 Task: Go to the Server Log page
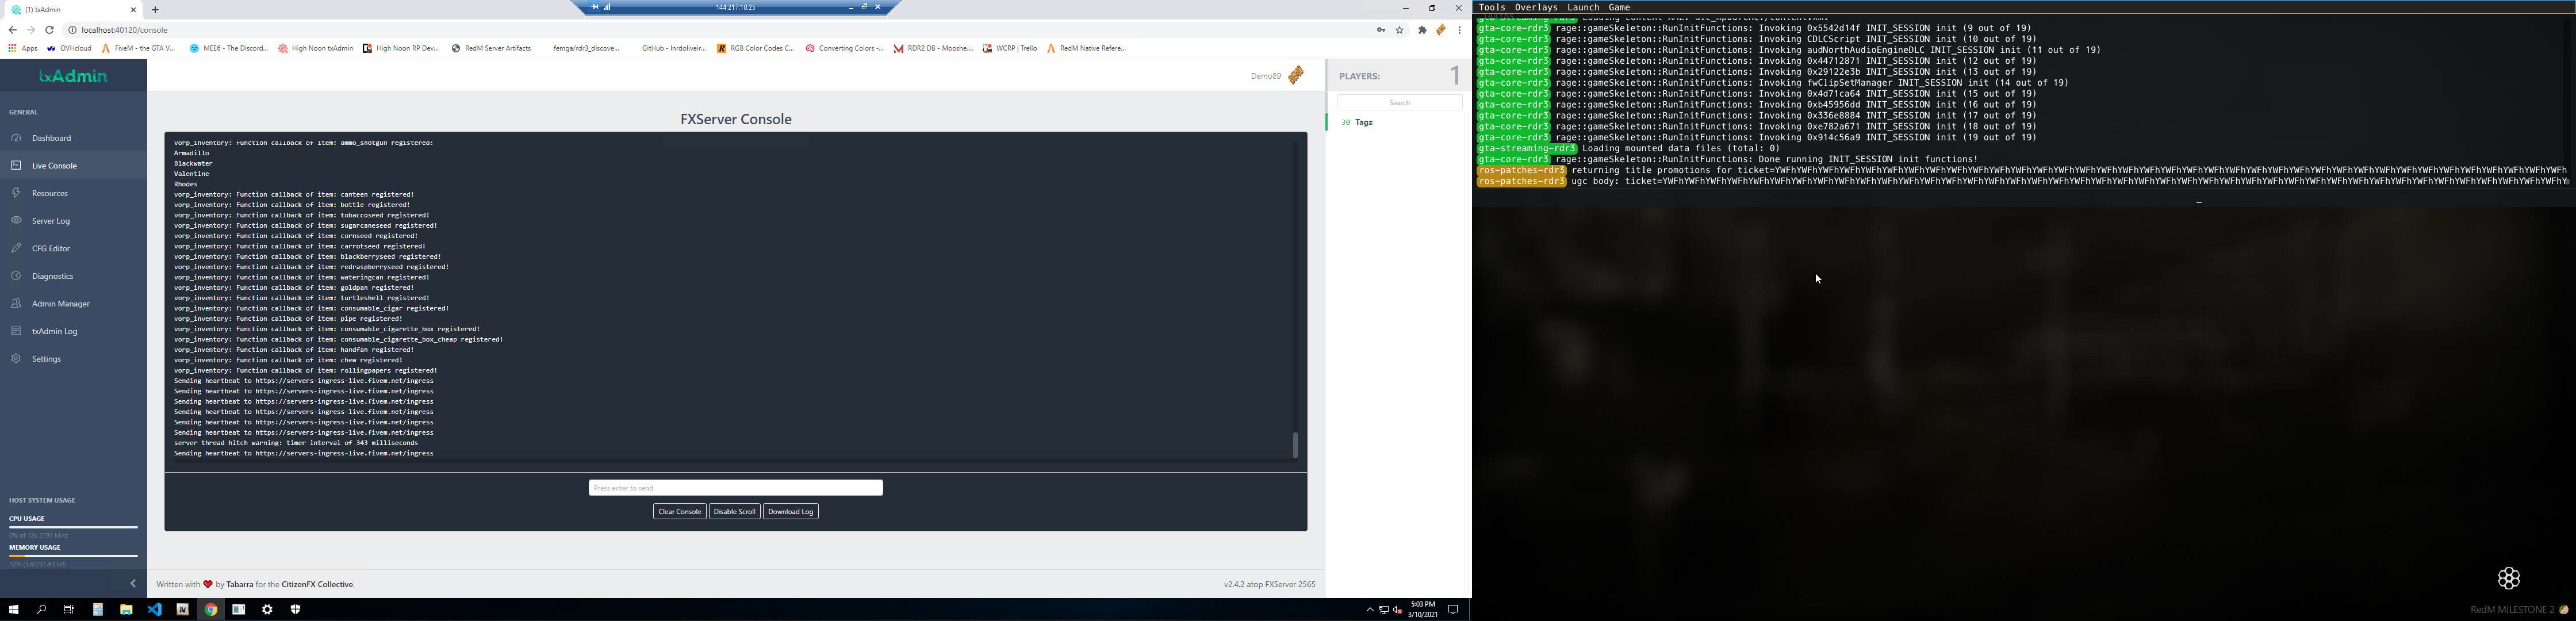point(50,221)
